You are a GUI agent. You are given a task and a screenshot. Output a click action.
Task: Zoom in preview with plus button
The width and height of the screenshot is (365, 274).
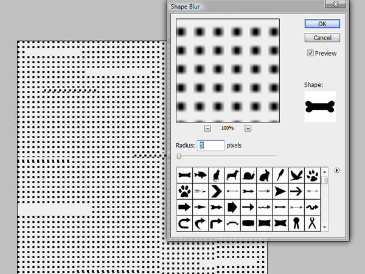248,128
